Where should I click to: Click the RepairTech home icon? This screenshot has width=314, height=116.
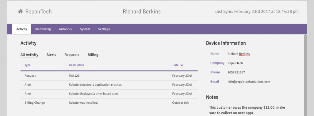[20, 11]
